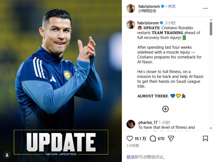
Task: Open fabriziorom username in header
Action: click(149, 6)
